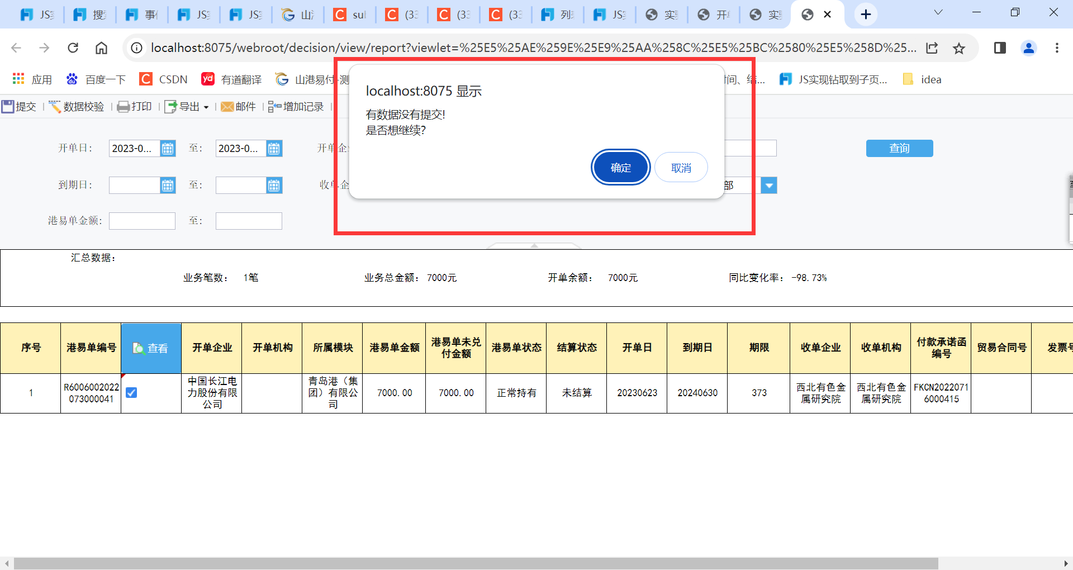This screenshot has width=1073, height=570.
Task: Uncheck the checkbox in row 1
Action: tap(131, 393)
